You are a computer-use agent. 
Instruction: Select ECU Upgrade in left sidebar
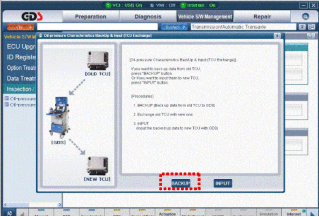coord(21,46)
